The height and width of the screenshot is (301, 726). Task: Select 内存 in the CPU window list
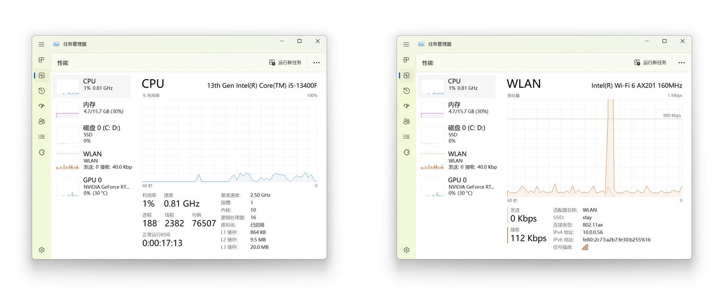pos(91,108)
